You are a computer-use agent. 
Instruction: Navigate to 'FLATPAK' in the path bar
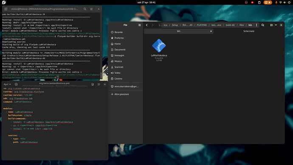click(202, 25)
